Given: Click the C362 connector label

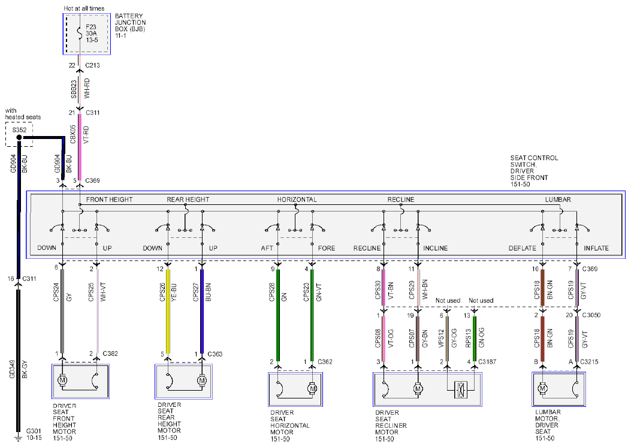Looking at the screenshot, I should pos(325,362).
